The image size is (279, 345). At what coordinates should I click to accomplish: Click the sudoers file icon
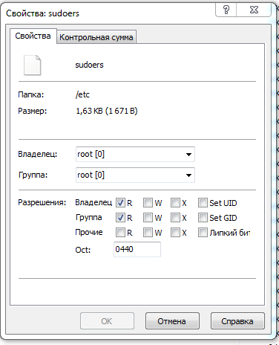(32, 65)
